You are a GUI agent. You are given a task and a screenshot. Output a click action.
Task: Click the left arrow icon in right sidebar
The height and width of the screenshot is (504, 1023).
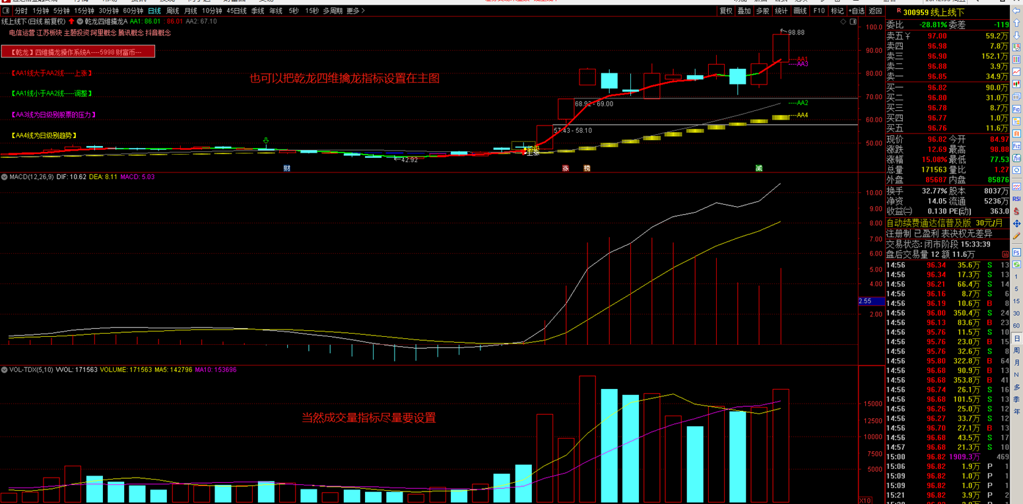[x=1017, y=11]
